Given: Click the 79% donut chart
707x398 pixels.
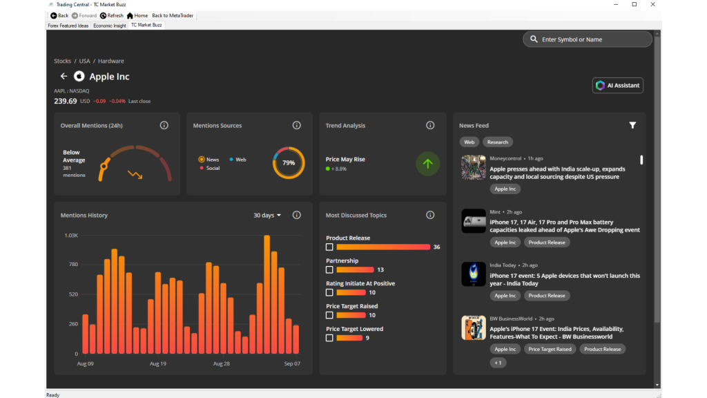Looking at the screenshot, I should point(289,163).
